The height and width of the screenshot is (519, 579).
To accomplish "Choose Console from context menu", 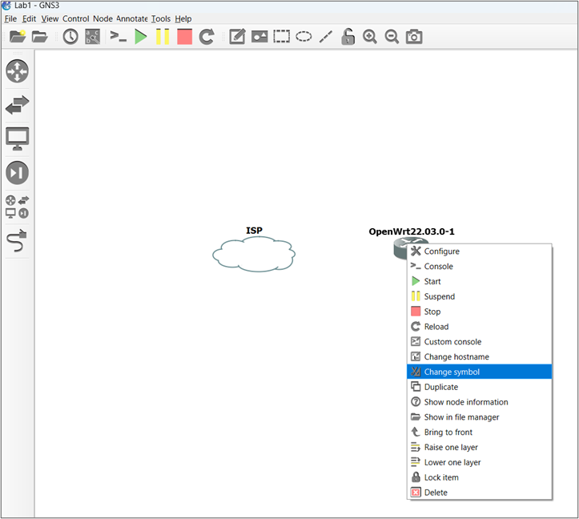I will (480, 267).
